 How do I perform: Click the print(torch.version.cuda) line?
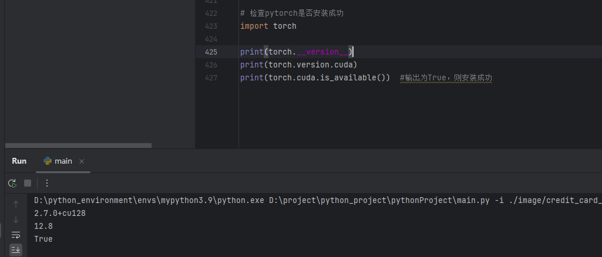click(x=299, y=65)
